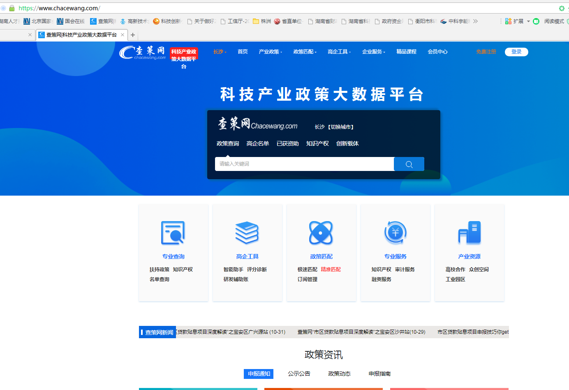Open the 工信厅 bookmark
Screen dimensions: 569x390
point(235,21)
